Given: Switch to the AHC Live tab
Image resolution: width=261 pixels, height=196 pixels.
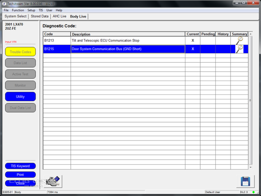Looking at the screenshot, I should (59, 16).
